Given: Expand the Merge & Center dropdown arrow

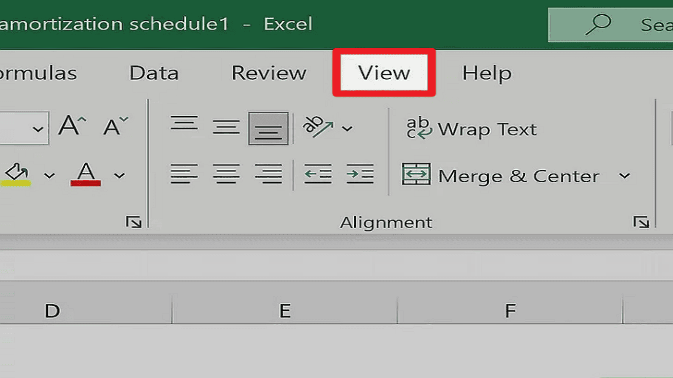Looking at the screenshot, I should click(624, 176).
